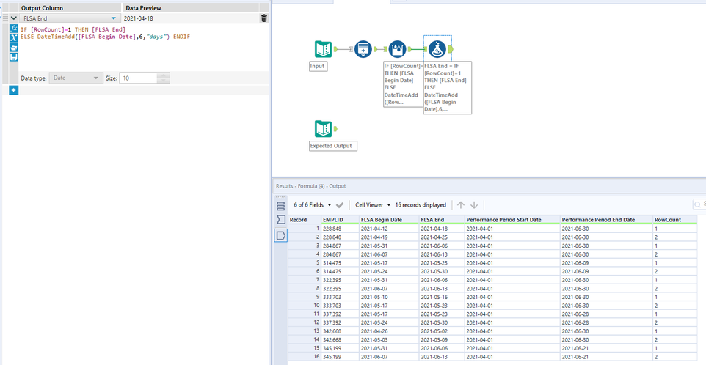Show the messages view in Results
This screenshot has width=706, height=365.
(281, 206)
